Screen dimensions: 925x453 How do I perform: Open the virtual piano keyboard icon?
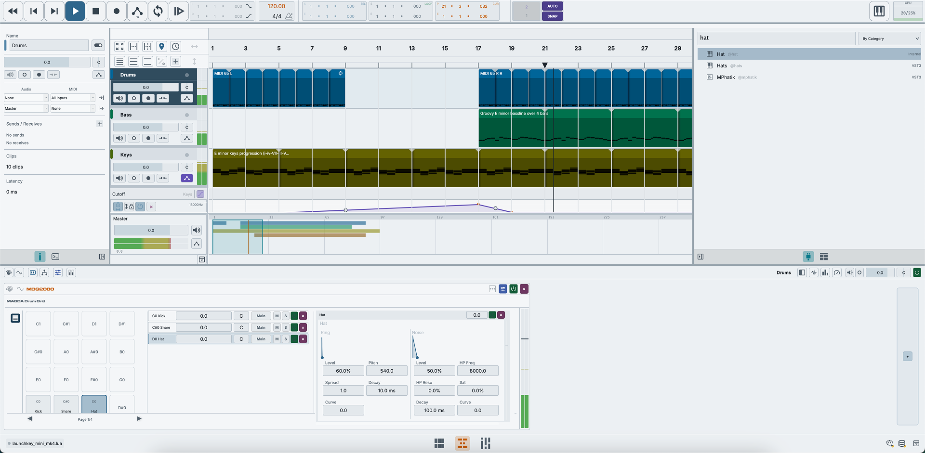(x=879, y=11)
